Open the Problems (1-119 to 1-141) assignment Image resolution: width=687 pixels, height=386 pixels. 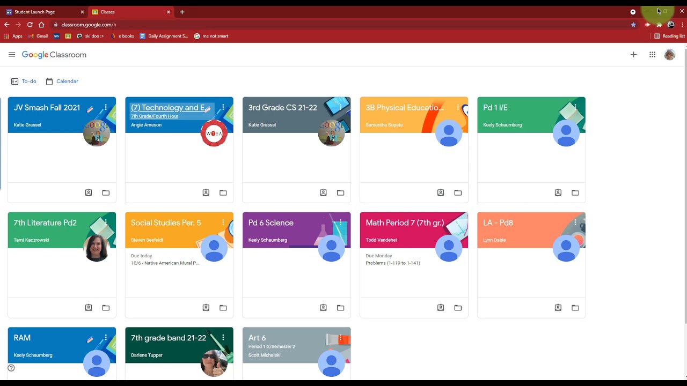[393, 263]
